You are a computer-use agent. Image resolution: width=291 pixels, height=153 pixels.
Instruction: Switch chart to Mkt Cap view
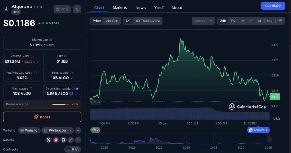pyautogui.click(x=112, y=21)
